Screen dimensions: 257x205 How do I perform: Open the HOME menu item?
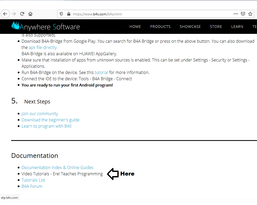point(135,27)
